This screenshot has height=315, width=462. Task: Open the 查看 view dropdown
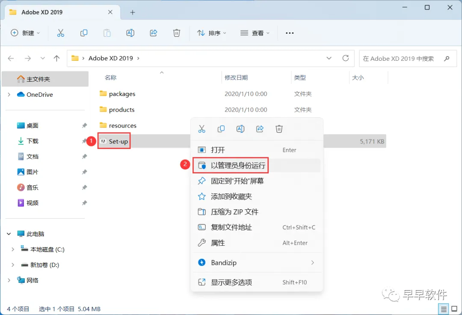pyautogui.click(x=255, y=33)
